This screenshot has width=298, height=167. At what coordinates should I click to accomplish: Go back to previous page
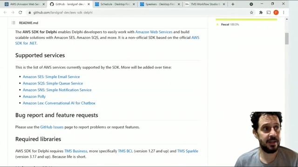[5, 13]
